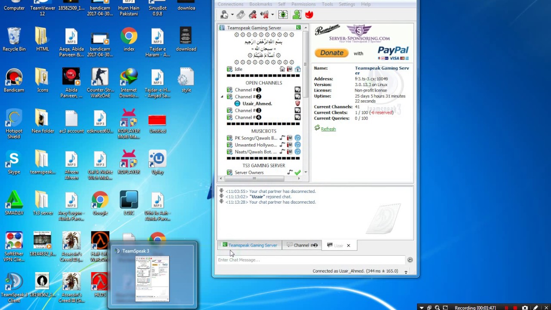Open the emoticon smiley picker

(410, 260)
